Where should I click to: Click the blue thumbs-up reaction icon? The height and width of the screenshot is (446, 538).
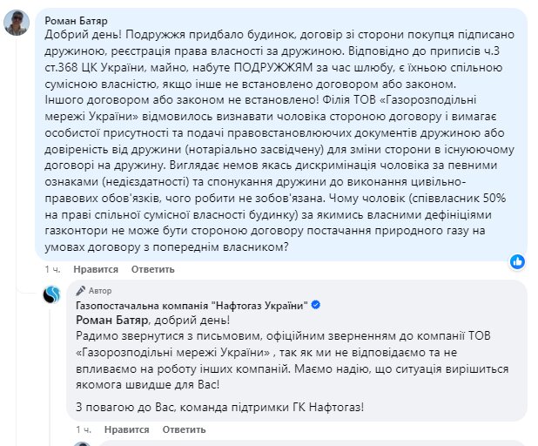coord(517,261)
